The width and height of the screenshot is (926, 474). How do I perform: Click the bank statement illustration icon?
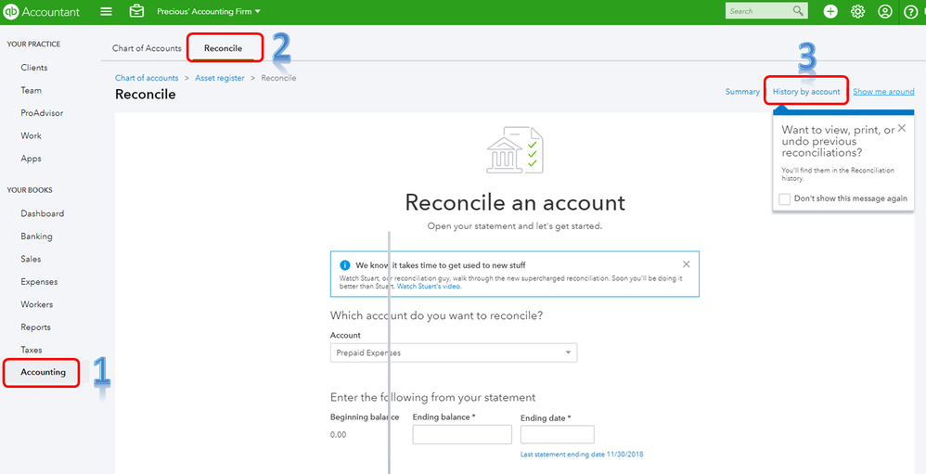coord(515,149)
